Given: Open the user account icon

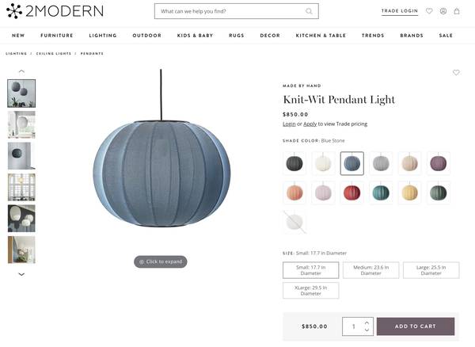Looking at the screenshot, I should point(443,11).
